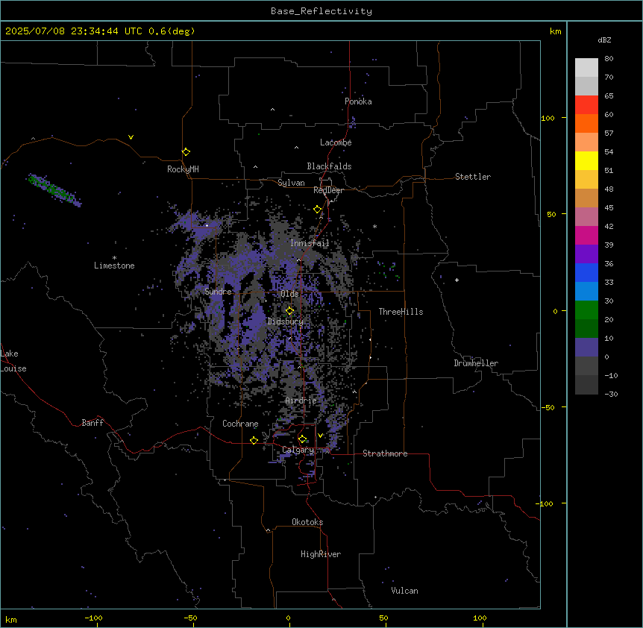Viewport: 643px width, 628px height.
Task: Select the yellow diamond marker below Cochrane
Action: pyautogui.click(x=254, y=440)
